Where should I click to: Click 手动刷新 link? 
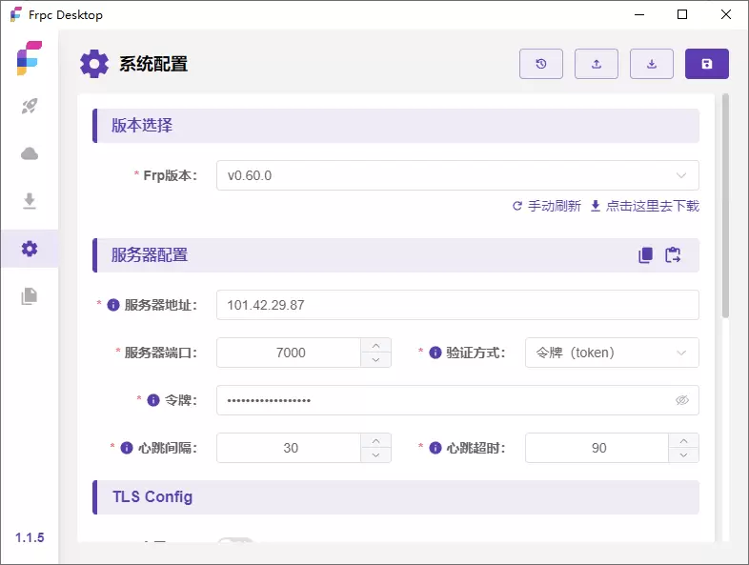point(547,206)
